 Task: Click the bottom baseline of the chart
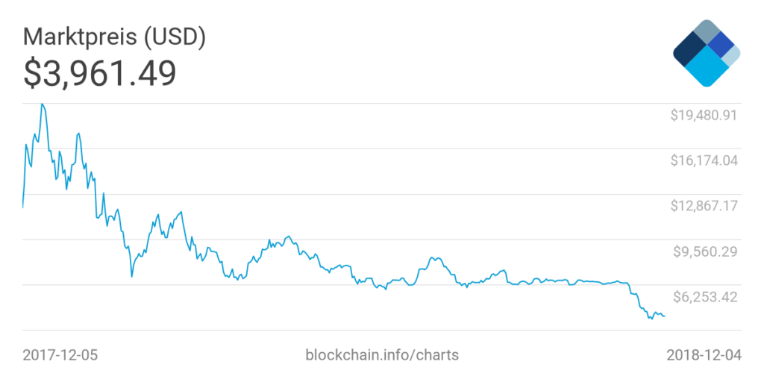click(336, 330)
